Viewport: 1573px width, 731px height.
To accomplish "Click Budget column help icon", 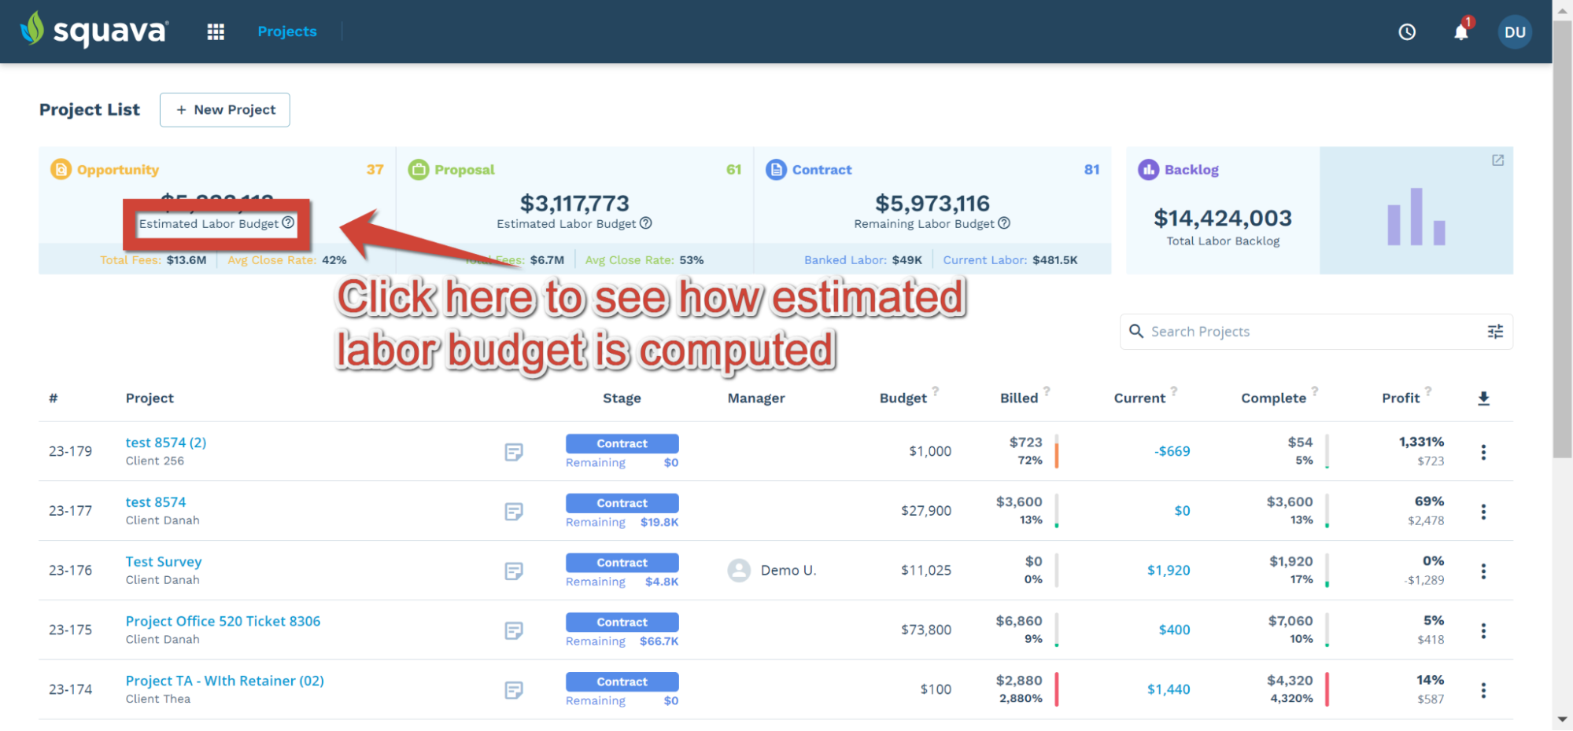I will [936, 391].
